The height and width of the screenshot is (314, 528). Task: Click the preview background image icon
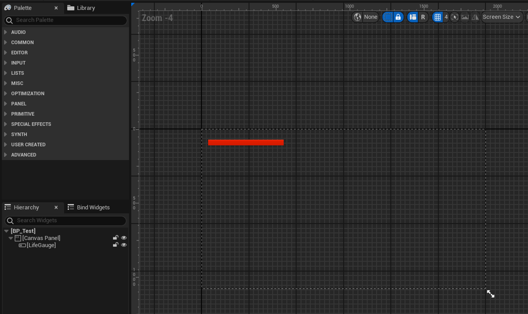coord(465,17)
